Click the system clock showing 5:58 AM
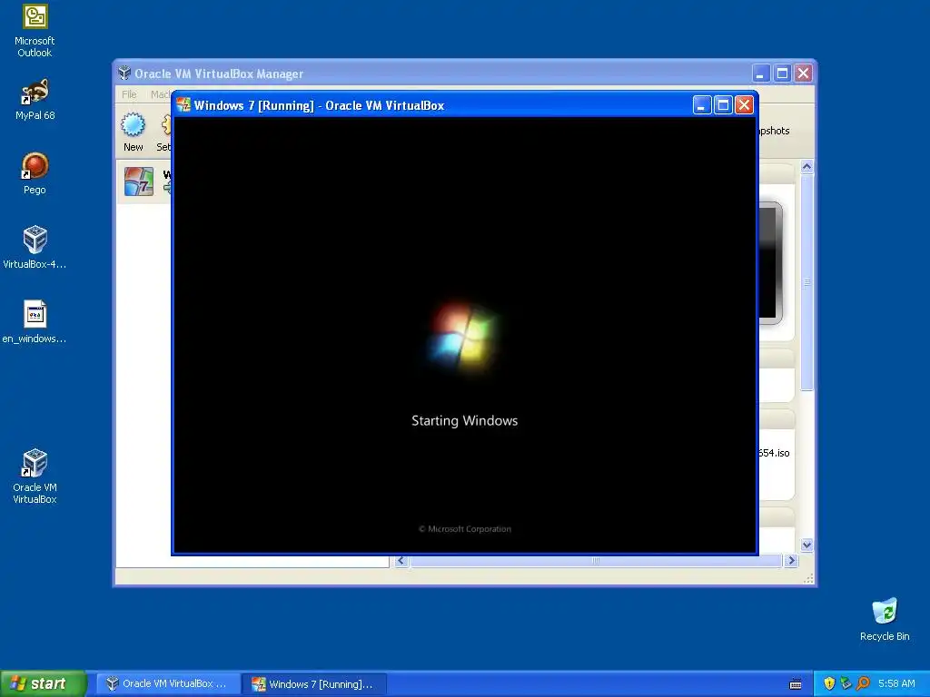 [896, 683]
